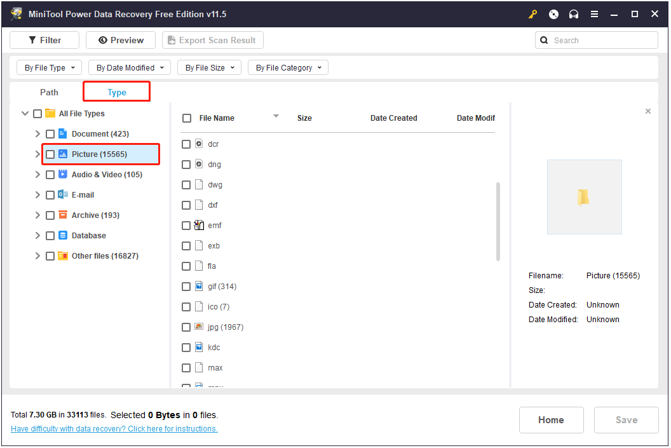Image resolution: width=671 pixels, height=448 pixels.
Task: Sort by the Date Modified column header
Action: click(x=476, y=118)
